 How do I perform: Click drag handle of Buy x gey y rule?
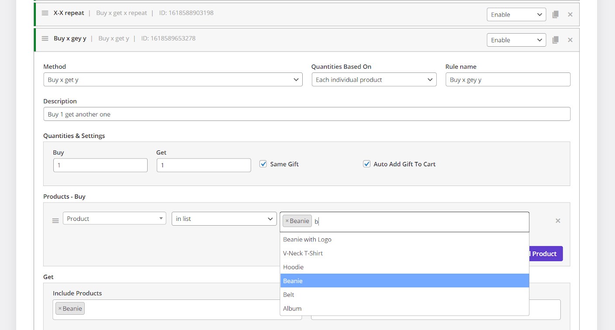tap(45, 38)
